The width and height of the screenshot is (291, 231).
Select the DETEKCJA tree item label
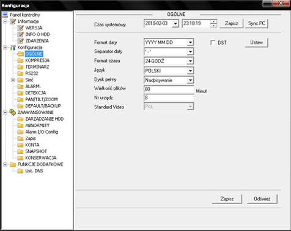click(x=35, y=93)
